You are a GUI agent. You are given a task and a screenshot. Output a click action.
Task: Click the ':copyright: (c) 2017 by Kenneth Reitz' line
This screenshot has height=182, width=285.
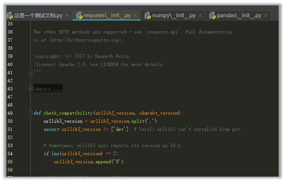(82, 57)
